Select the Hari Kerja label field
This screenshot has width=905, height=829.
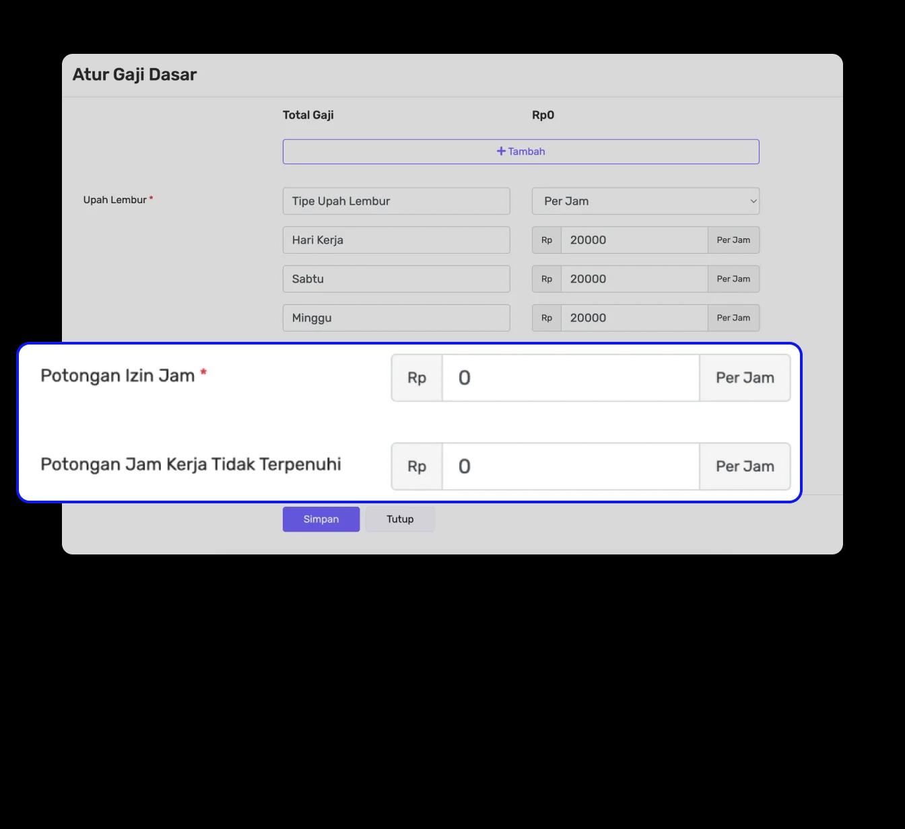(396, 240)
